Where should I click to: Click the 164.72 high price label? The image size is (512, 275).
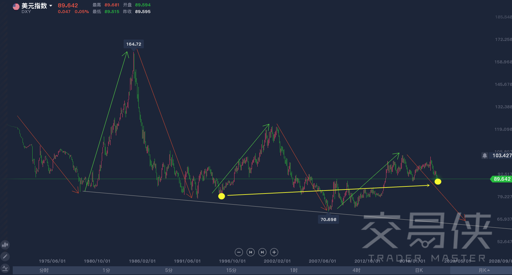134,44
